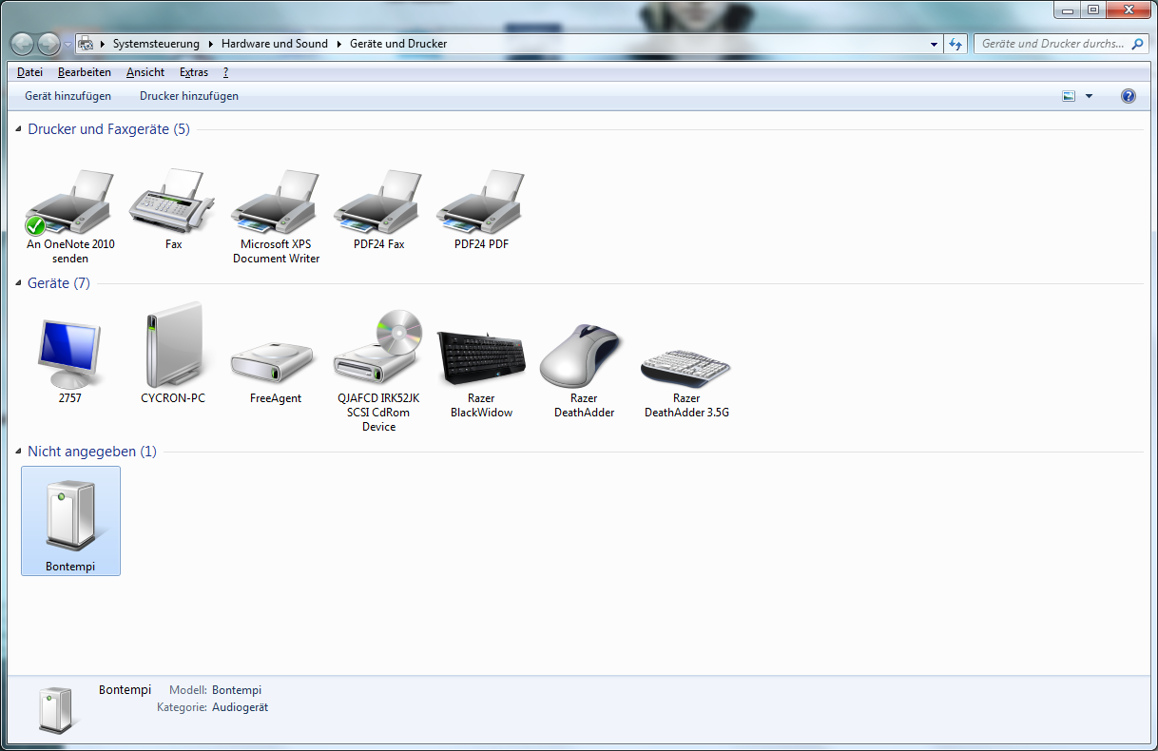
Task: Collapse the Nicht angegeben group
Action: click(19, 452)
